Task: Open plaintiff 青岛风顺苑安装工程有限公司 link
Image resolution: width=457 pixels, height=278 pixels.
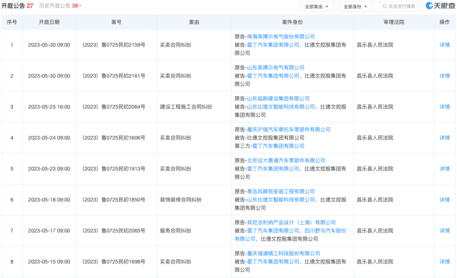Action: click(x=281, y=191)
